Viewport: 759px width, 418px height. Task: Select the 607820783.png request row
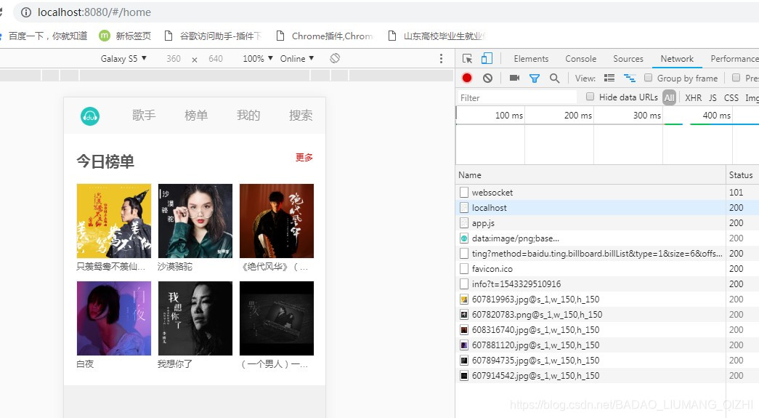[607, 314]
